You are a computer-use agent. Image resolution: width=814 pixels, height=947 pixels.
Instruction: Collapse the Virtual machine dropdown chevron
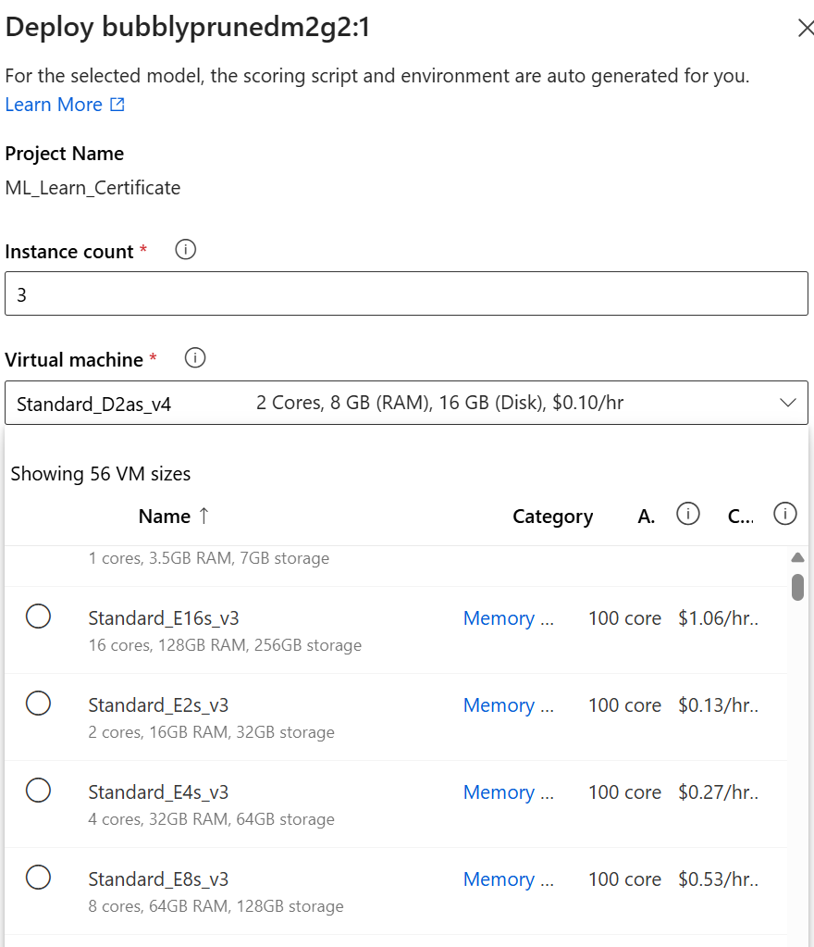pyautogui.click(x=788, y=403)
